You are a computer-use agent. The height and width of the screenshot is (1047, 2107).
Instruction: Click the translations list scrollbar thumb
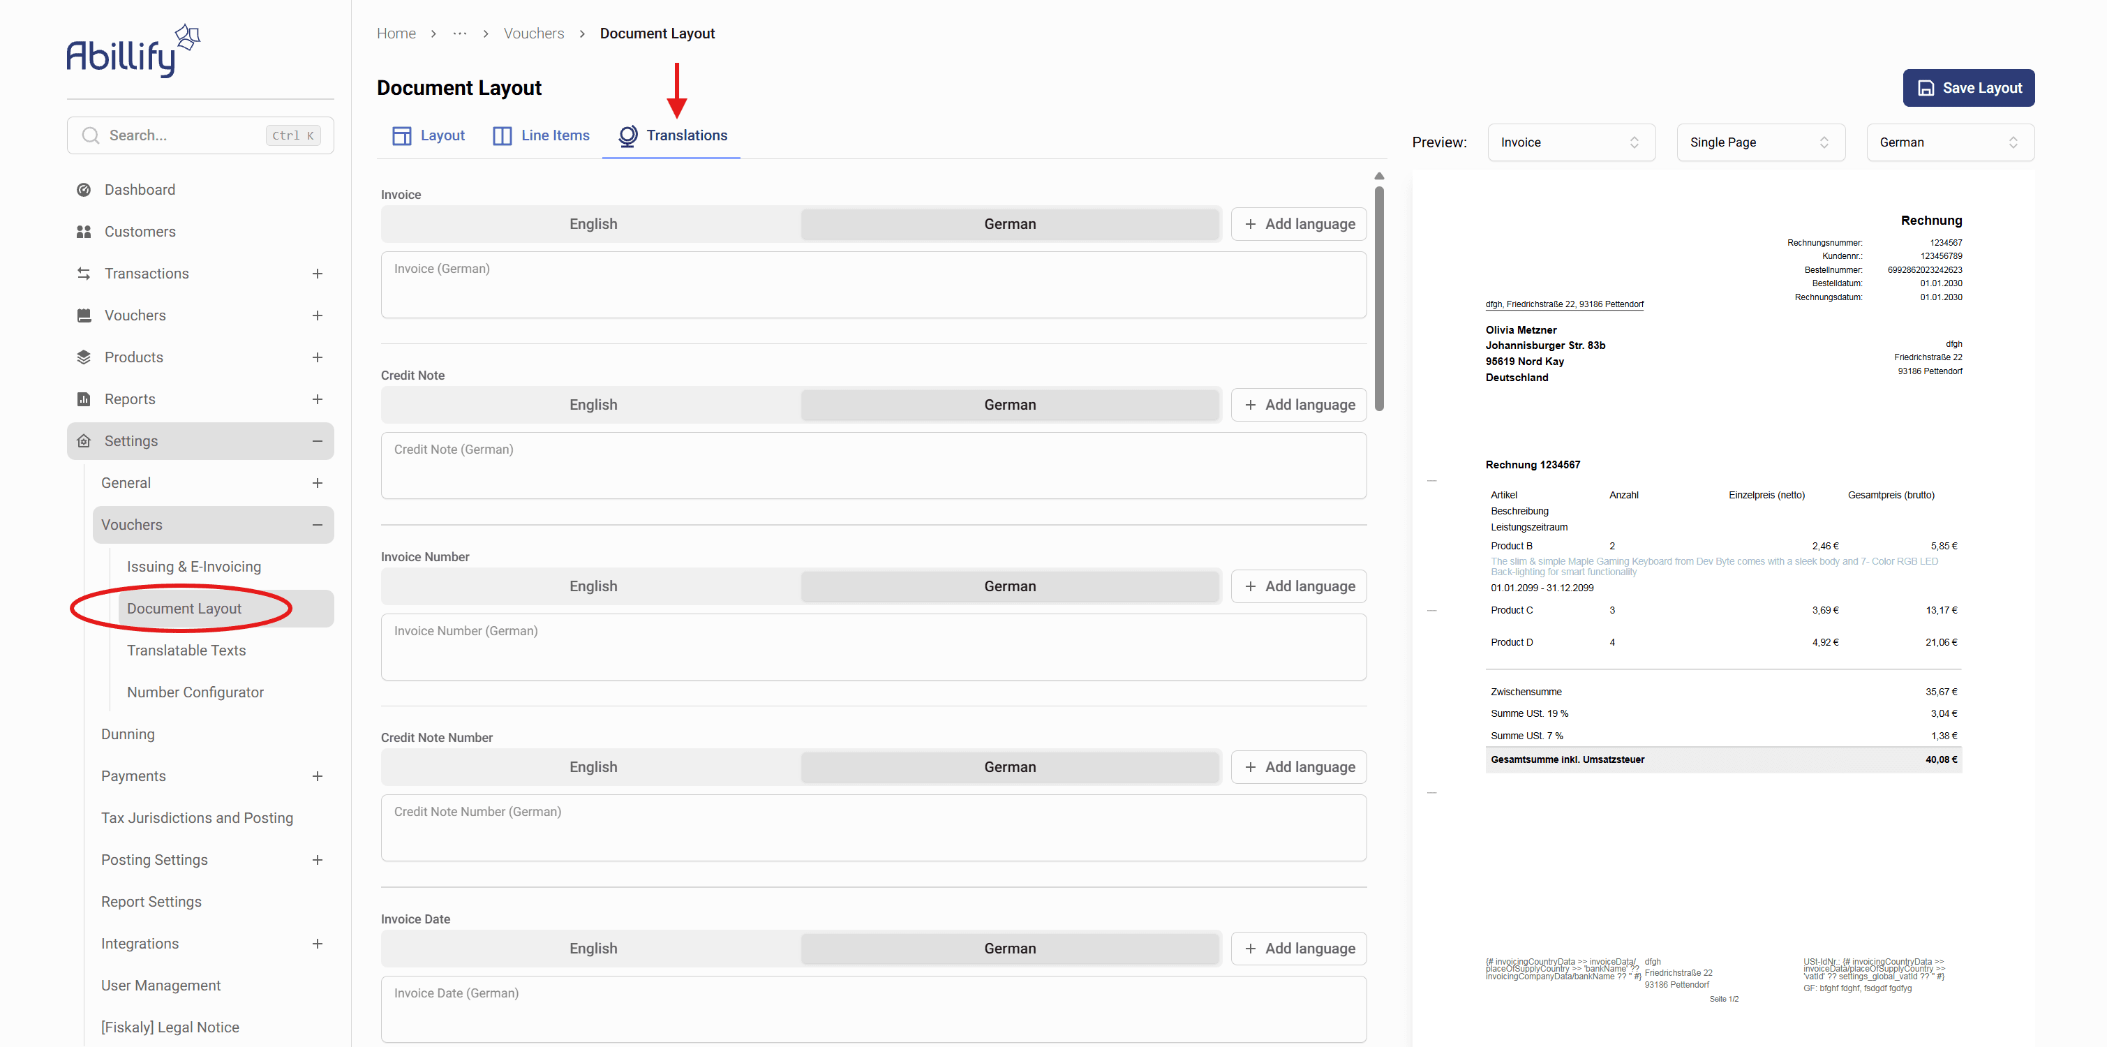(1378, 299)
